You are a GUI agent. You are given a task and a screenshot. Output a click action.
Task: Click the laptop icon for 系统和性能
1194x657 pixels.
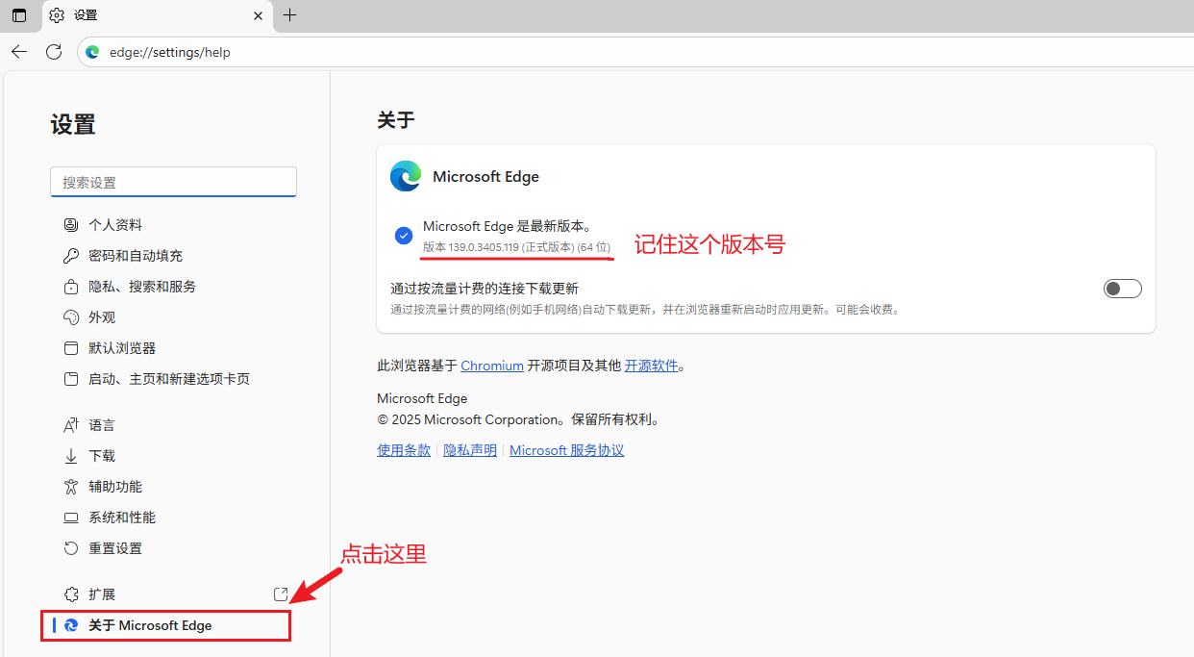tap(70, 518)
